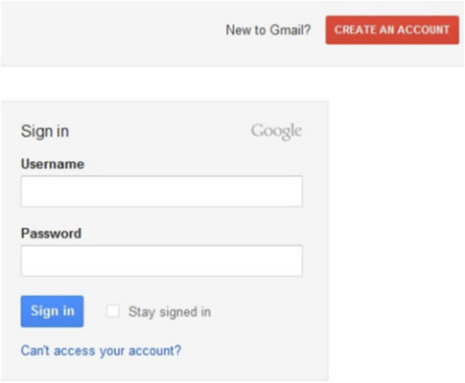Click the red Create an Account button
Image resolution: width=465 pixels, height=383 pixels.
pos(392,30)
